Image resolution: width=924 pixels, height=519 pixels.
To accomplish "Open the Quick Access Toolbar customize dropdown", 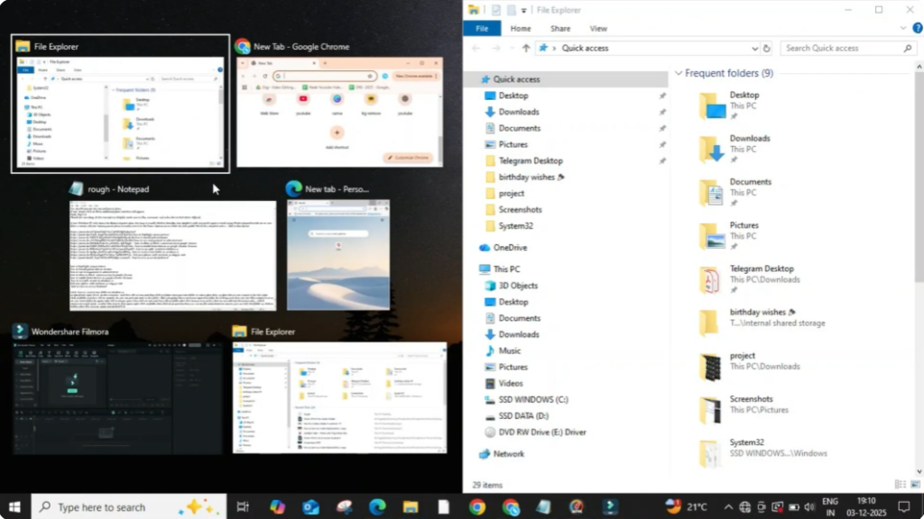I will pos(523,10).
